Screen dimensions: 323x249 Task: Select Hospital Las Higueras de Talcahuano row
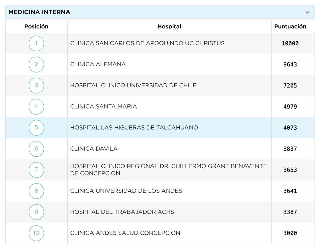pos(134,128)
